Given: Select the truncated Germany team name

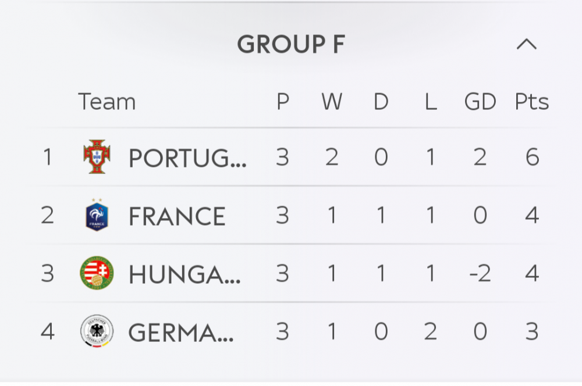Looking at the screenshot, I should [x=181, y=333].
